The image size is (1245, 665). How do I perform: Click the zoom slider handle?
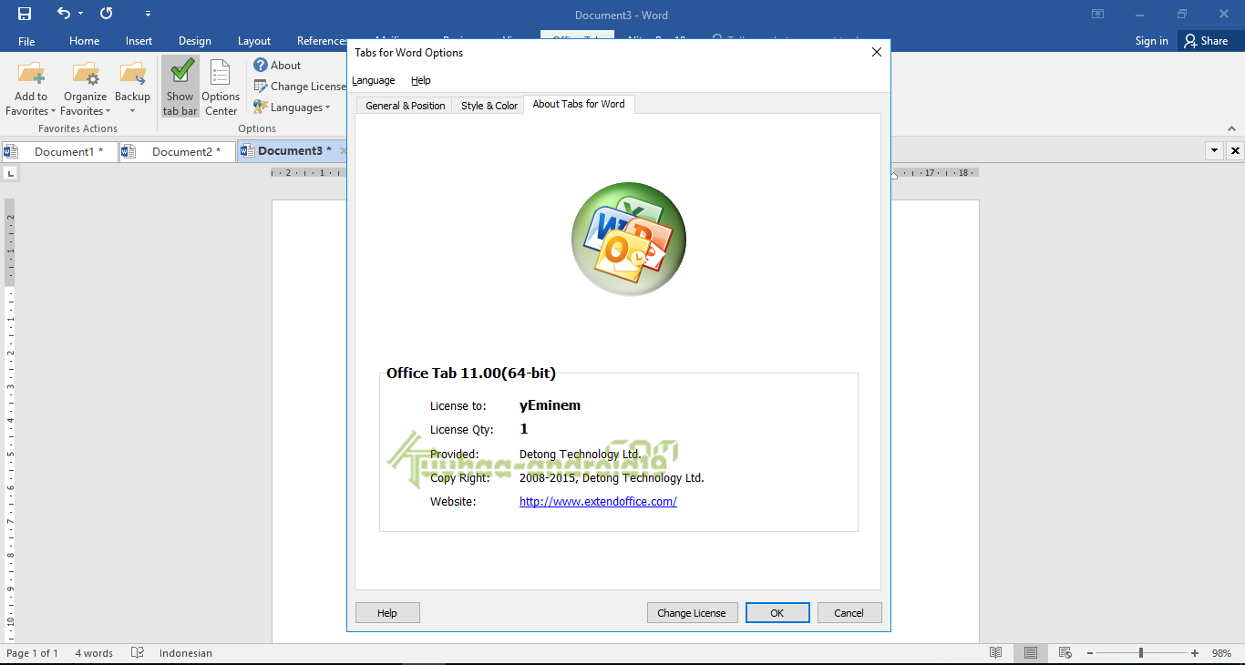click(x=1141, y=653)
